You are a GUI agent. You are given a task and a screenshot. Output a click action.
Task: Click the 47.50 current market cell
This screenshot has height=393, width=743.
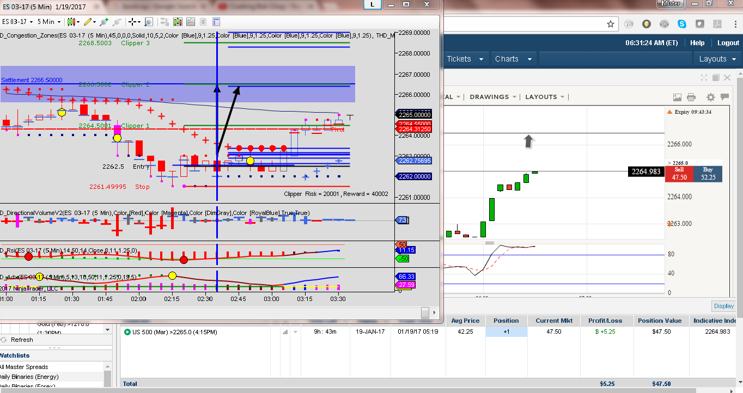(554, 332)
